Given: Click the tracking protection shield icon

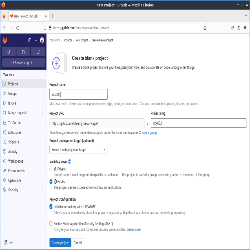Looking at the screenshot, I should pos(45,28).
